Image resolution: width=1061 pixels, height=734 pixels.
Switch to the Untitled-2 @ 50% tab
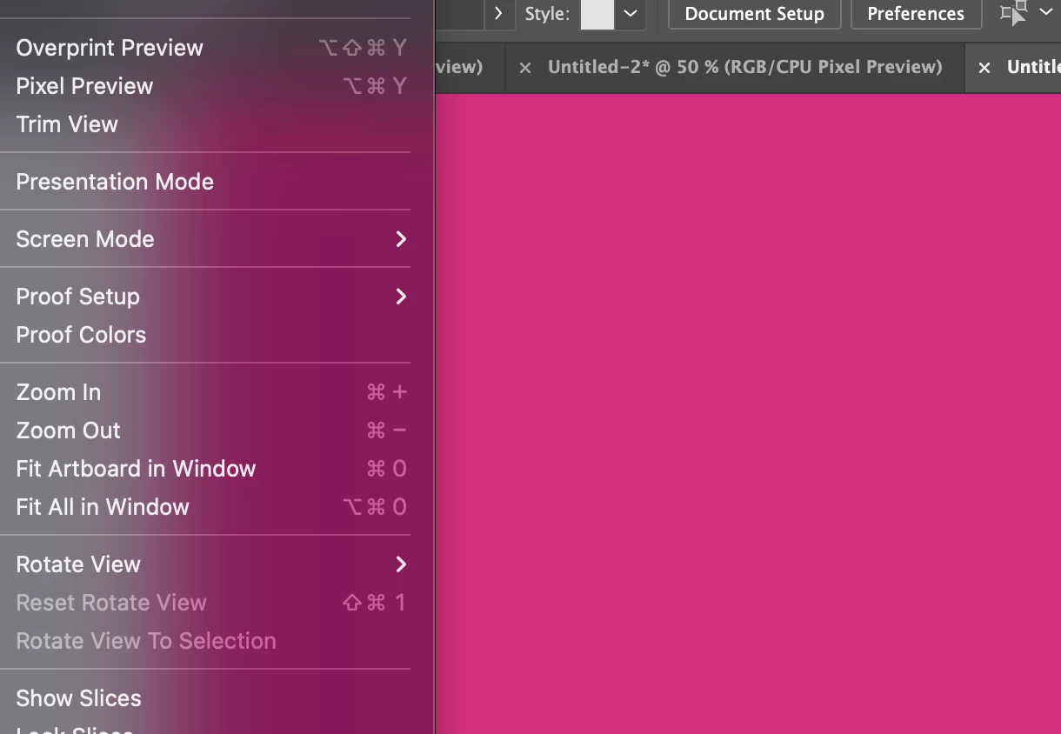click(744, 67)
